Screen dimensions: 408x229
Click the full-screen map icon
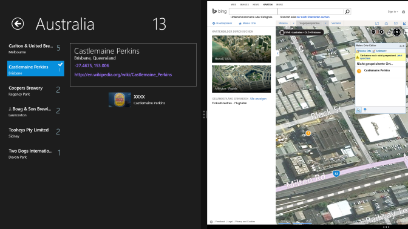coord(377,24)
